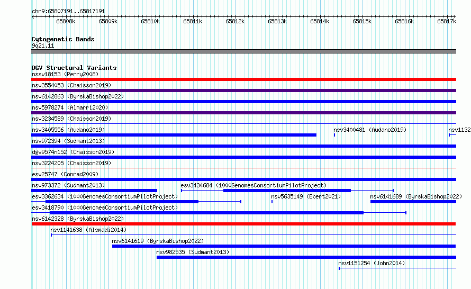
Task: Click the 65808k ruler tick label
Action: (66, 21)
